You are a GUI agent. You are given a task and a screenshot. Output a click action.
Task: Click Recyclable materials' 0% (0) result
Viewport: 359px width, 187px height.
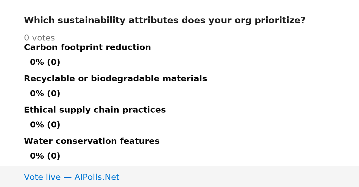coord(45,94)
